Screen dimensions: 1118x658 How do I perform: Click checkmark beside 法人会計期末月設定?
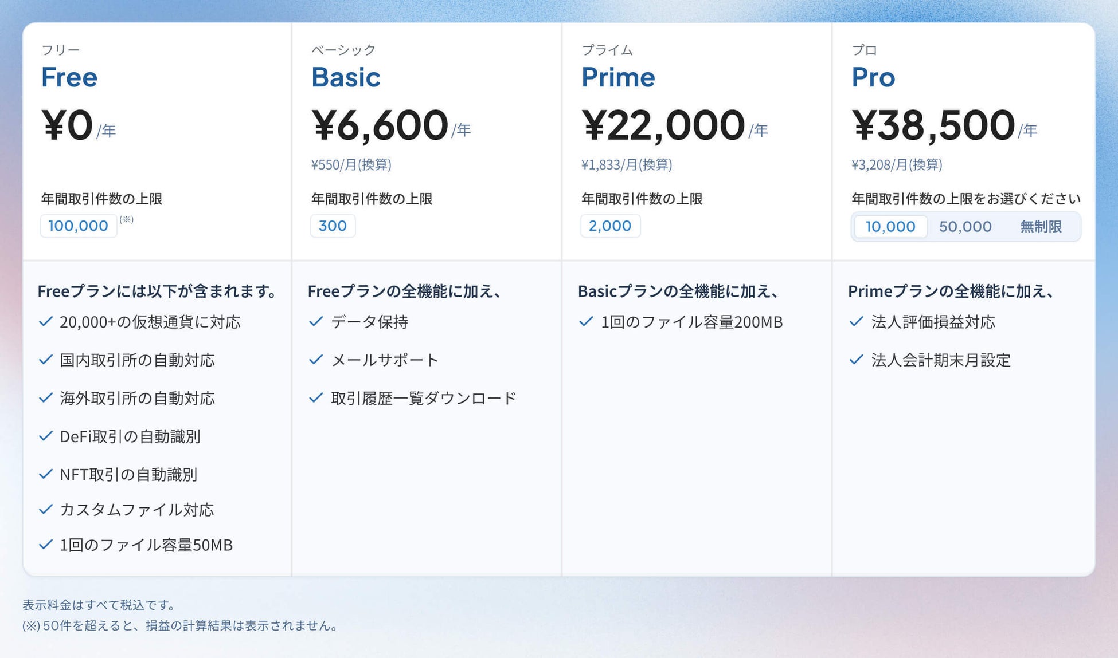coord(856,360)
